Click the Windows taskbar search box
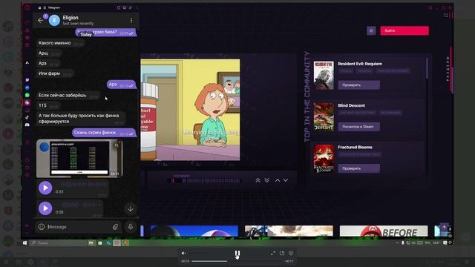Screen dimensions: 475x267 [x=58, y=243]
